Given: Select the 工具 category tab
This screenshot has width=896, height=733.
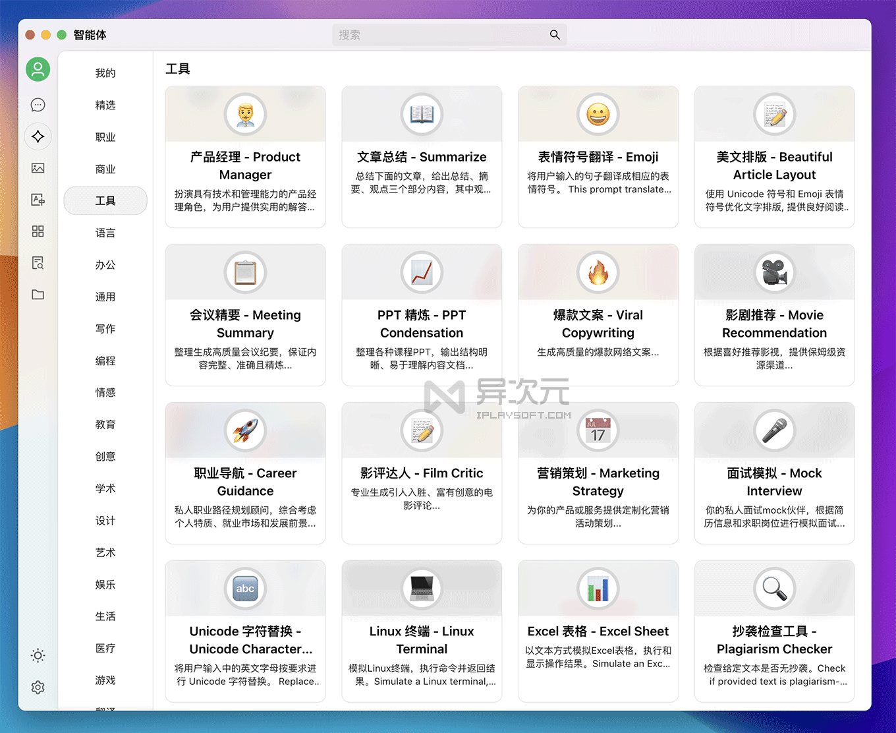Looking at the screenshot, I should 105,200.
